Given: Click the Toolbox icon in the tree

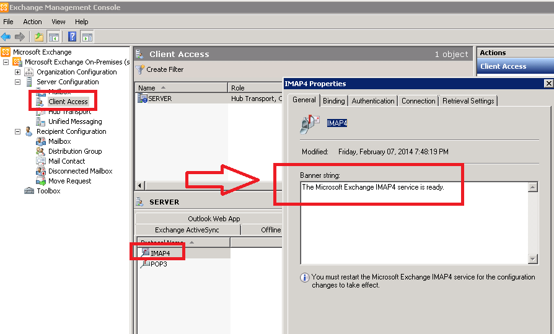Looking at the screenshot, I should point(29,191).
